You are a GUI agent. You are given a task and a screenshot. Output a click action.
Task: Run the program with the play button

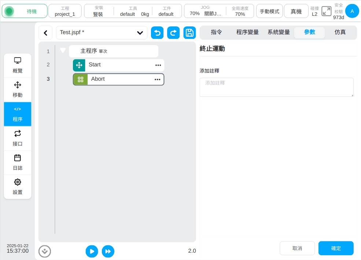pyautogui.click(x=92, y=251)
